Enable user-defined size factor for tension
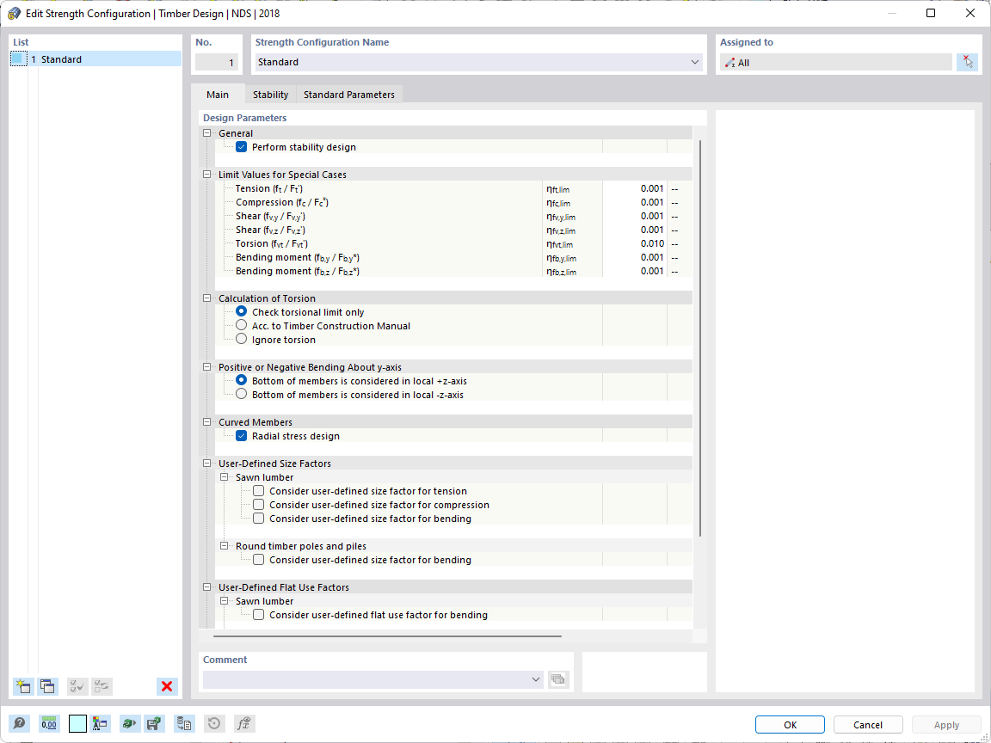 258,491
